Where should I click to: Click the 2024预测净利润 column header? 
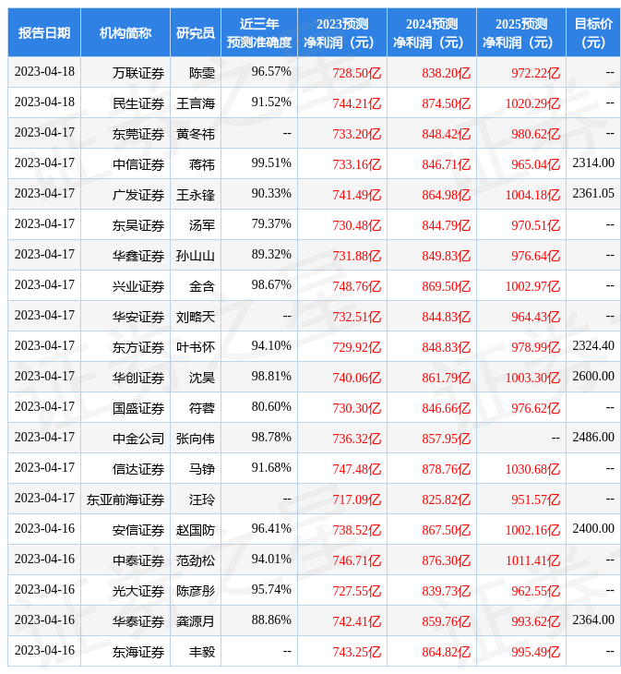(x=432, y=32)
